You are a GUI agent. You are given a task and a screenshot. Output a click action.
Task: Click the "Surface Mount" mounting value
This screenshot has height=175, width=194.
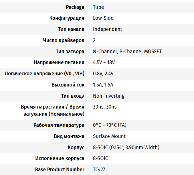109,136
